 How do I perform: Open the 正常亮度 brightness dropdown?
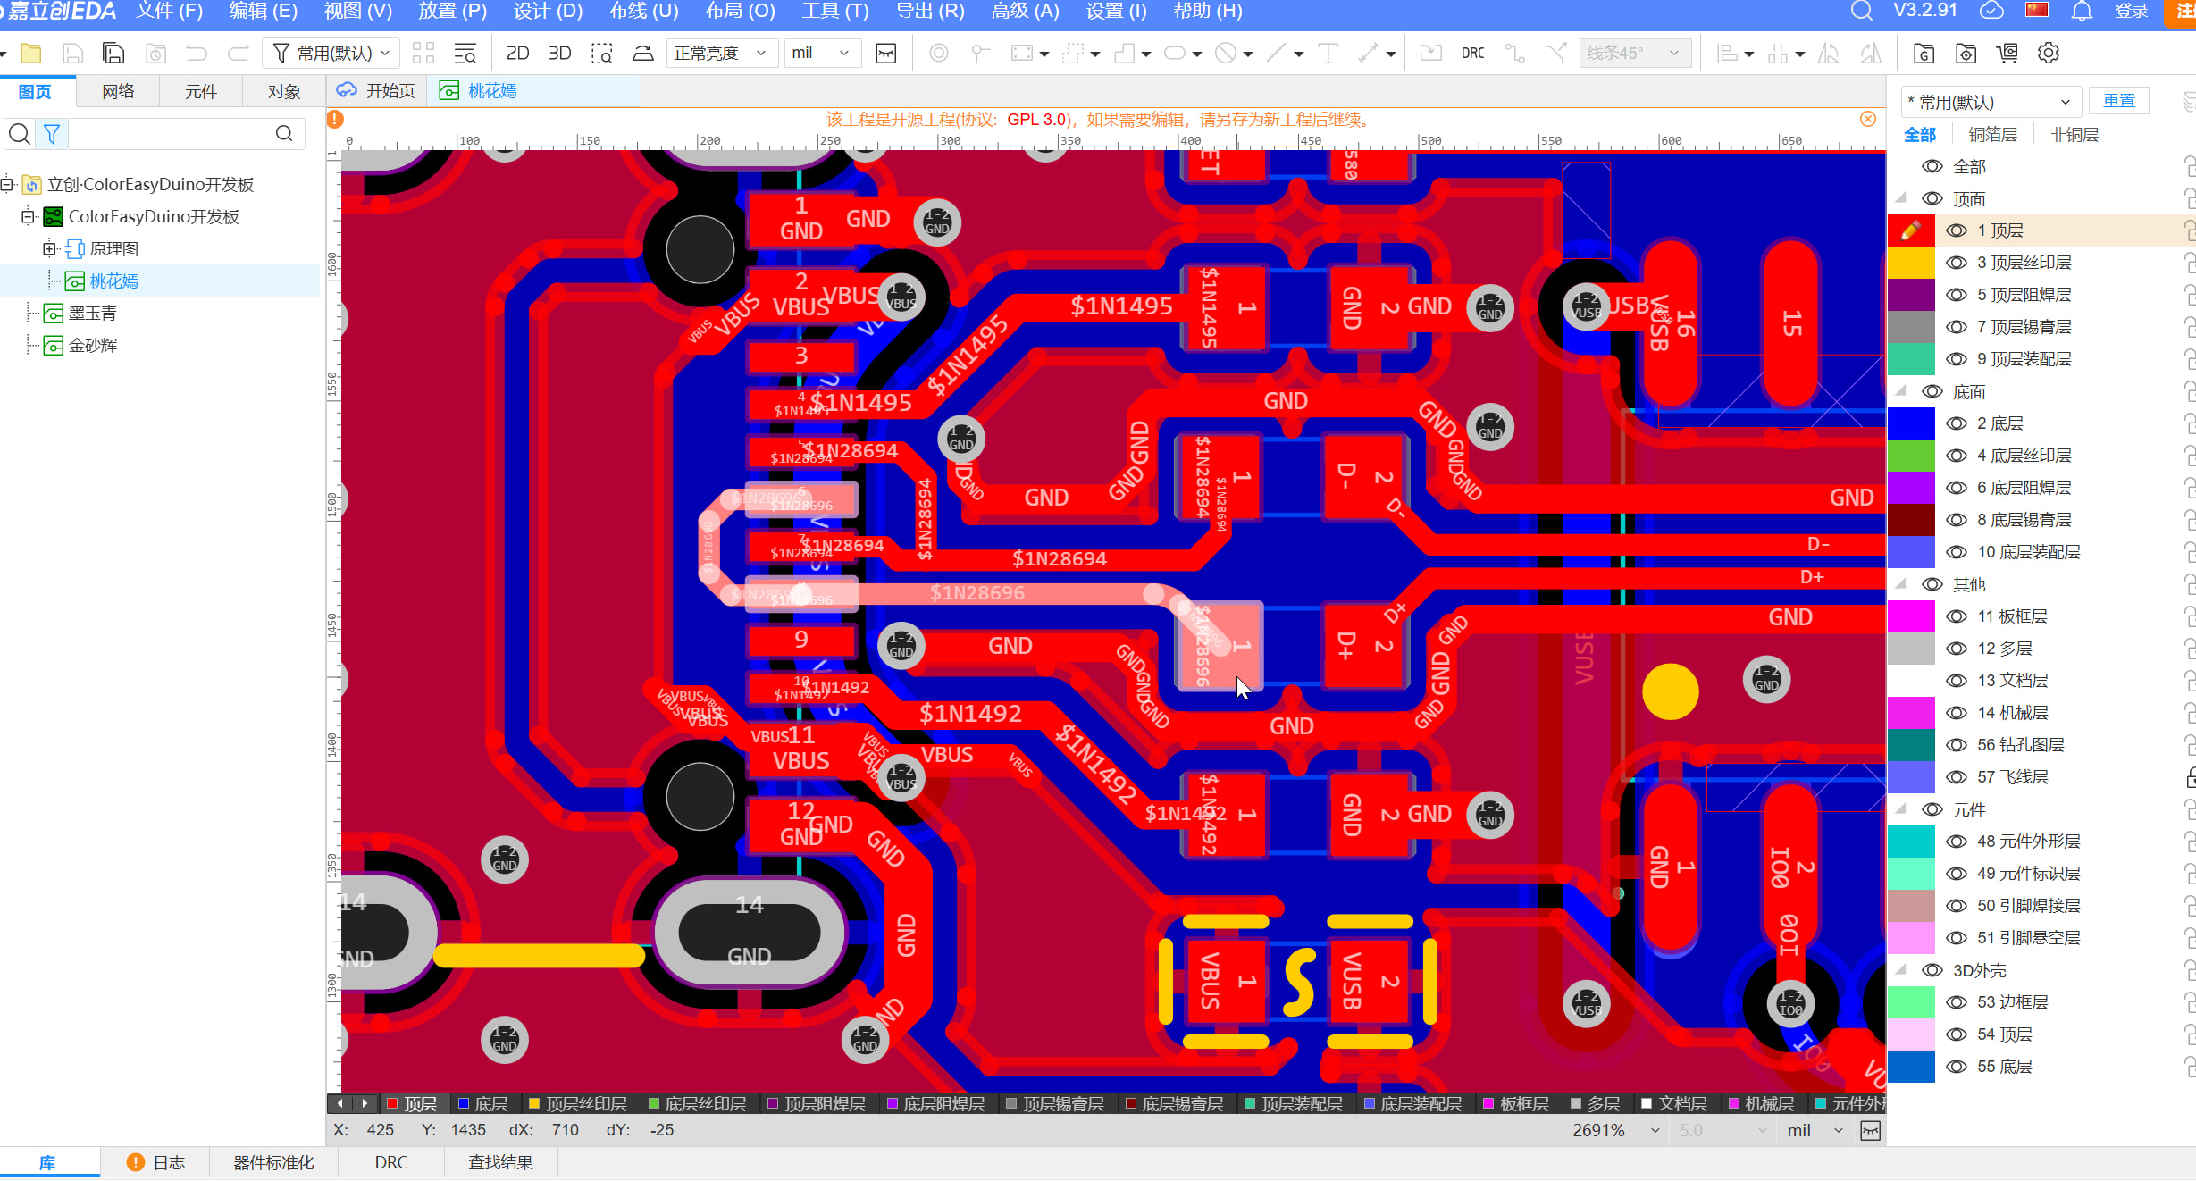click(720, 54)
